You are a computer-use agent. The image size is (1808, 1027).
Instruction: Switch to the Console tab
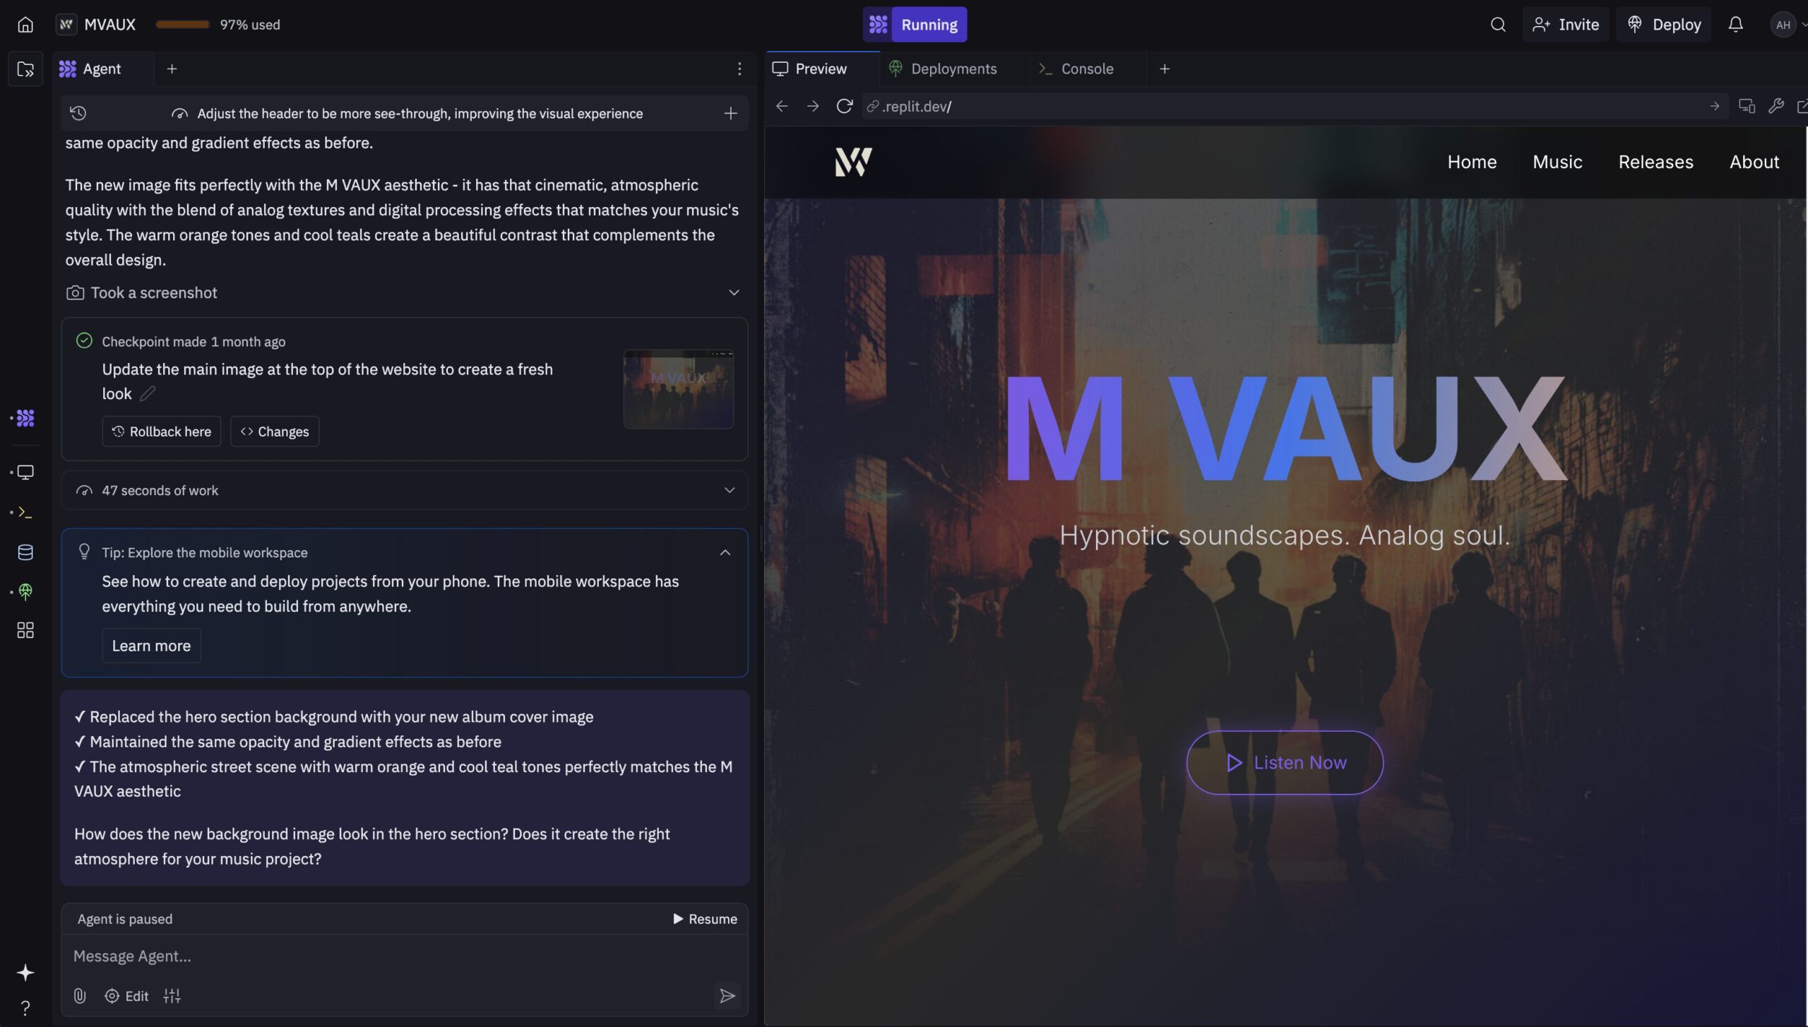[x=1076, y=69]
